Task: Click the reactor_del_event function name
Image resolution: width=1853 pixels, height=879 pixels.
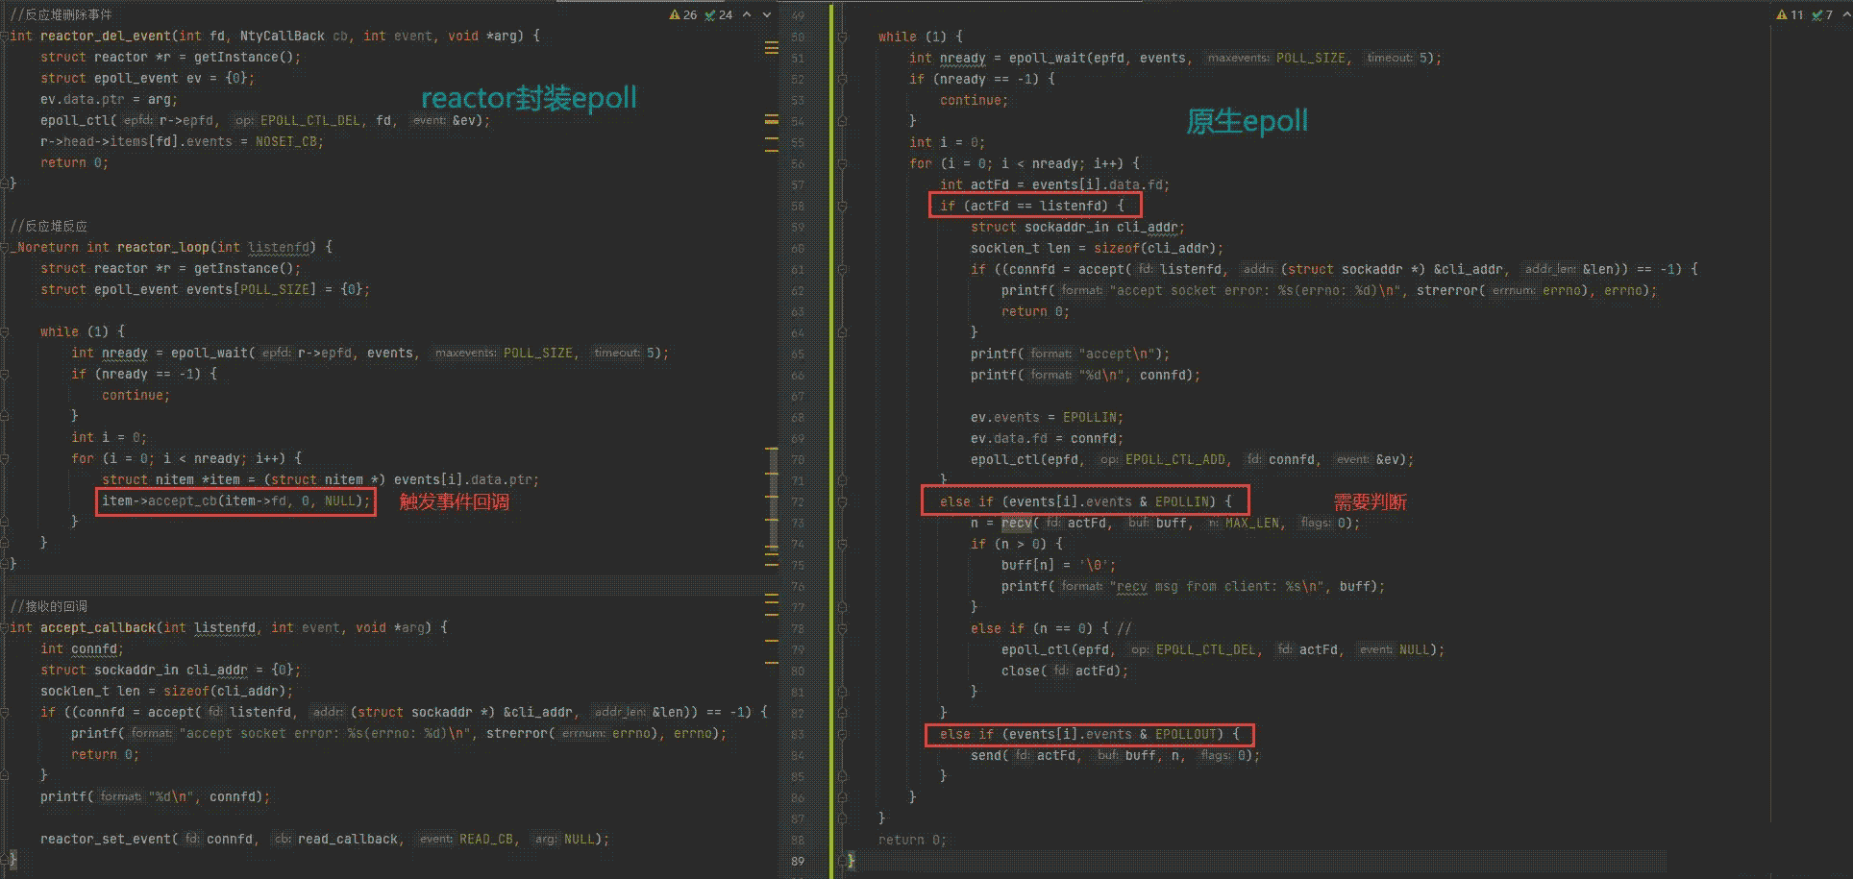Action: 106,36
